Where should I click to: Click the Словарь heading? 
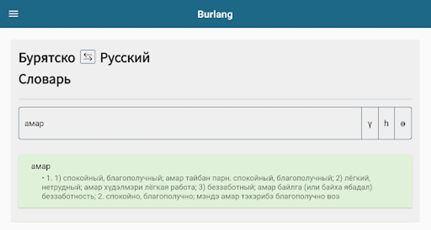click(45, 79)
